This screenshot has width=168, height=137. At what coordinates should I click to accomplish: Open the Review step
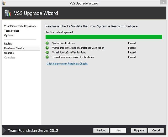[8, 44]
